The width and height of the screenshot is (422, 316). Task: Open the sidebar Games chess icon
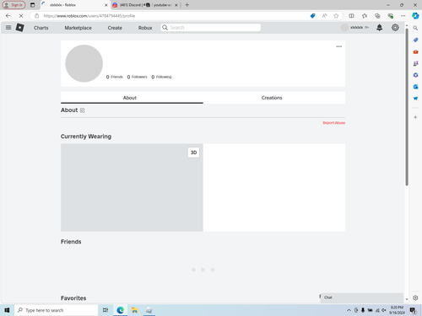point(415,63)
